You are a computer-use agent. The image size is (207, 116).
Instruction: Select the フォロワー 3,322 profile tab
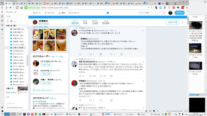coord(95,22)
